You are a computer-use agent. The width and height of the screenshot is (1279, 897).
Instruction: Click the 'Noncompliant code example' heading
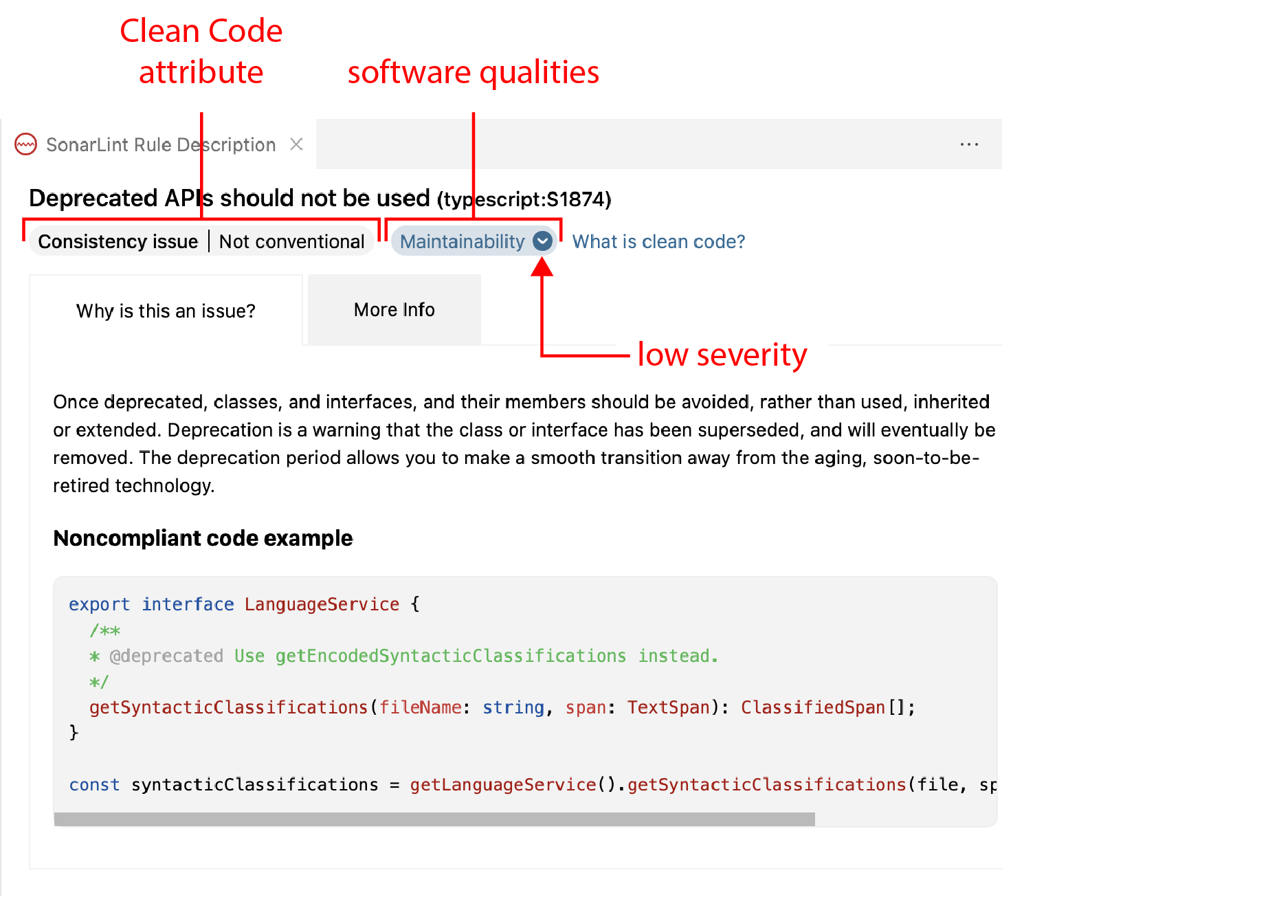203,538
